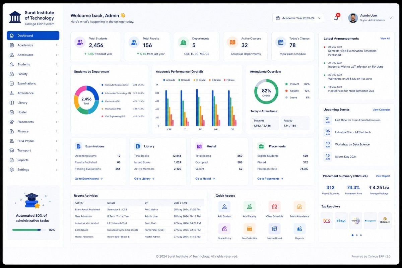Open HR & Payroll in the sidebar
The width and height of the screenshot is (402, 268).
pos(33,141)
